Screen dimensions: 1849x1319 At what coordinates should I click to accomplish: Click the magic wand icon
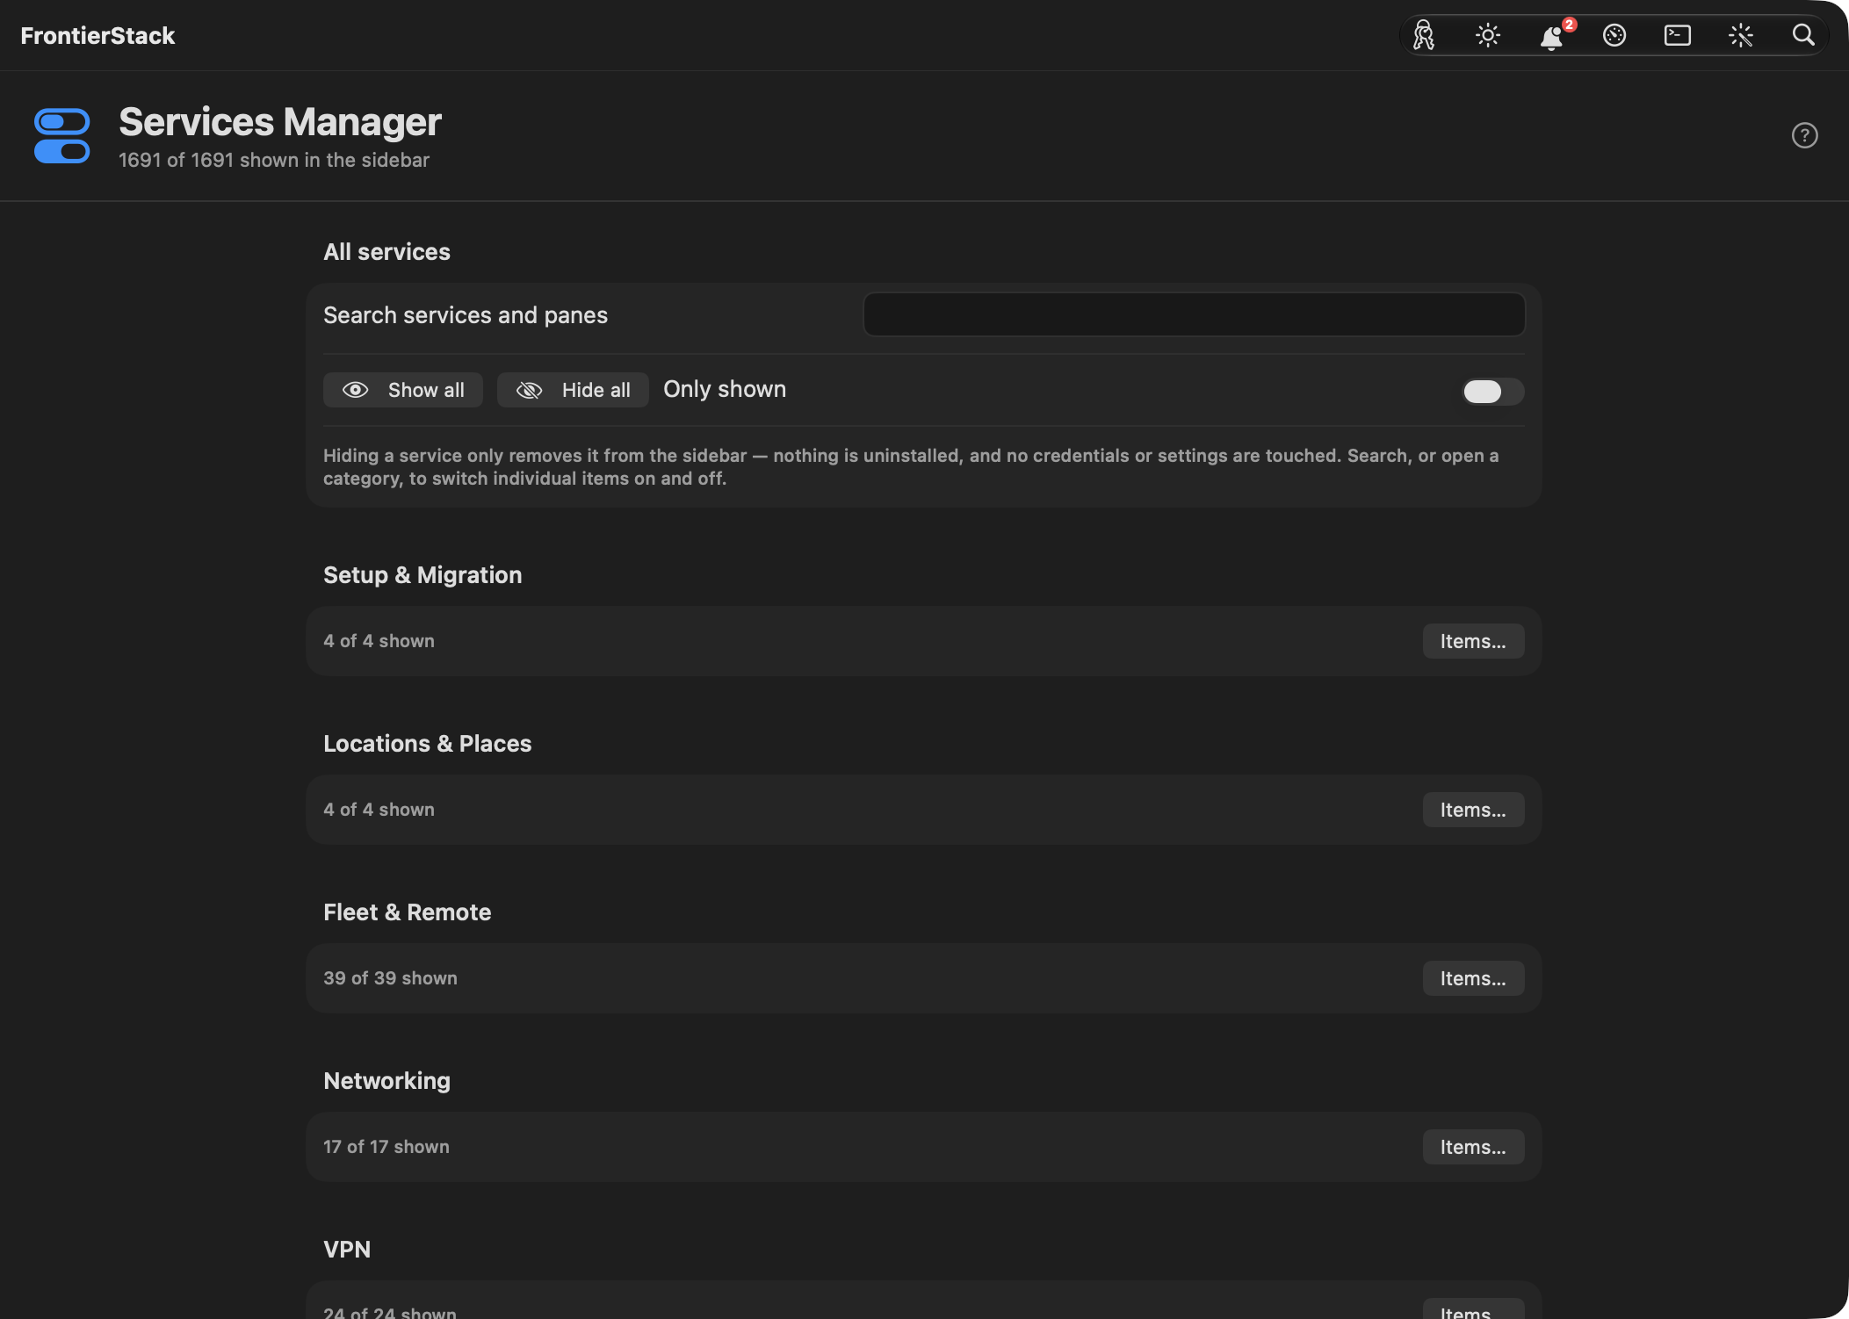tap(1741, 35)
